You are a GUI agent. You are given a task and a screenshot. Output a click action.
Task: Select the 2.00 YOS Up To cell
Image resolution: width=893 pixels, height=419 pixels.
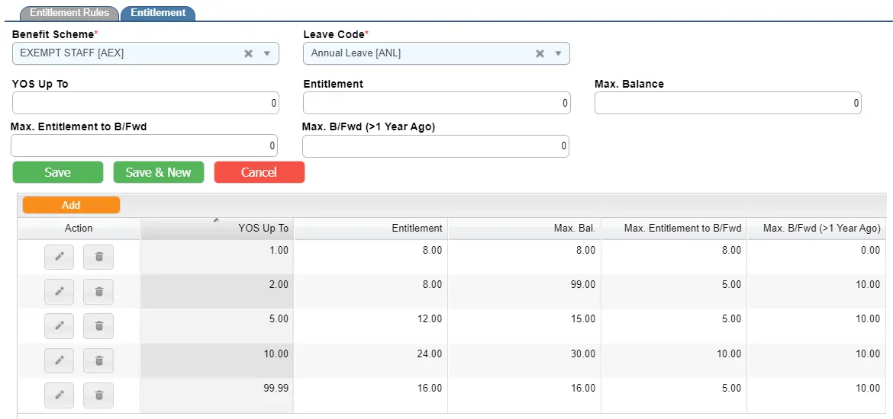217,292
